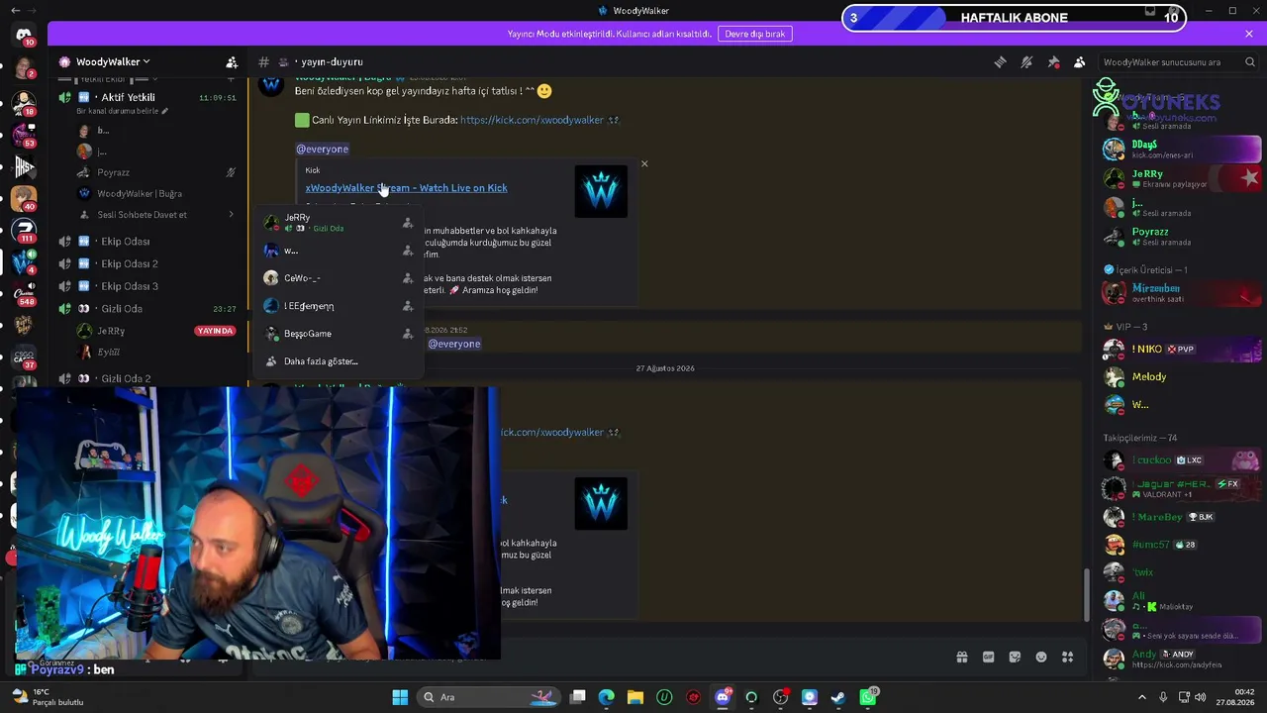Image resolution: width=1267 pixels, height=713 pixels.
Task: Open the GIF picker
Action: pos(988,657)
